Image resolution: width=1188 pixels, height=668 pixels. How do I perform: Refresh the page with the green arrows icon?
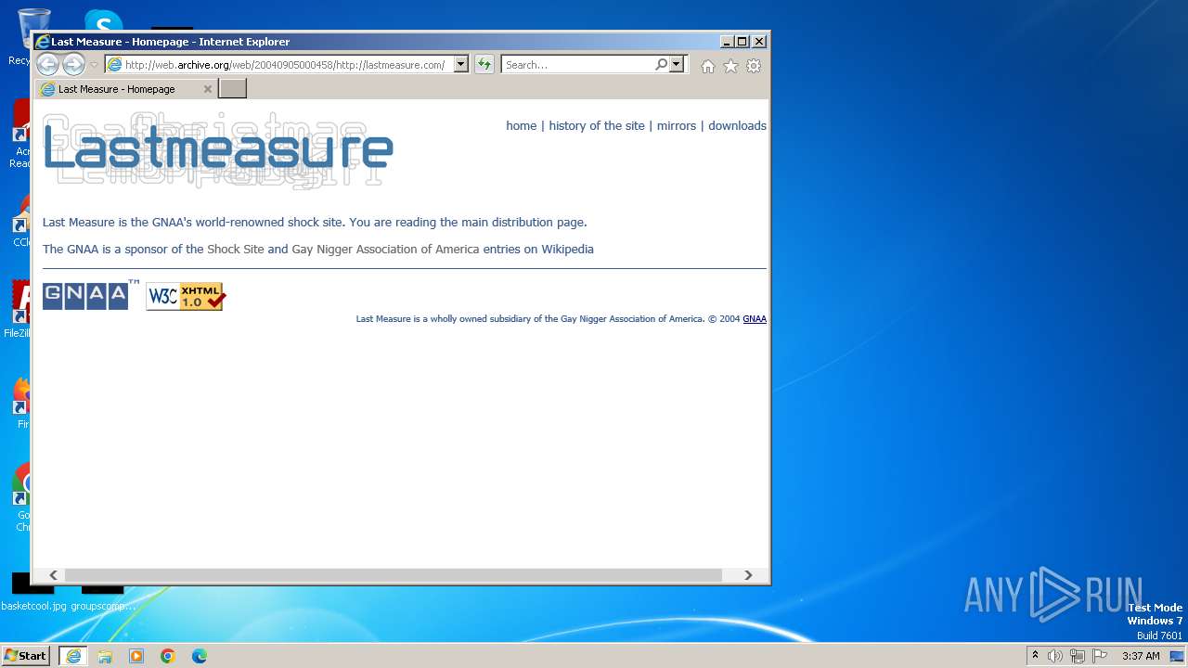[484, 65]
